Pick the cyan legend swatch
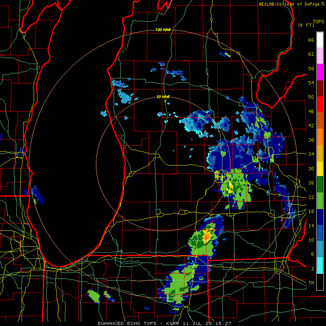Viewport: 326px width, 326px height. tap(320, 266)
